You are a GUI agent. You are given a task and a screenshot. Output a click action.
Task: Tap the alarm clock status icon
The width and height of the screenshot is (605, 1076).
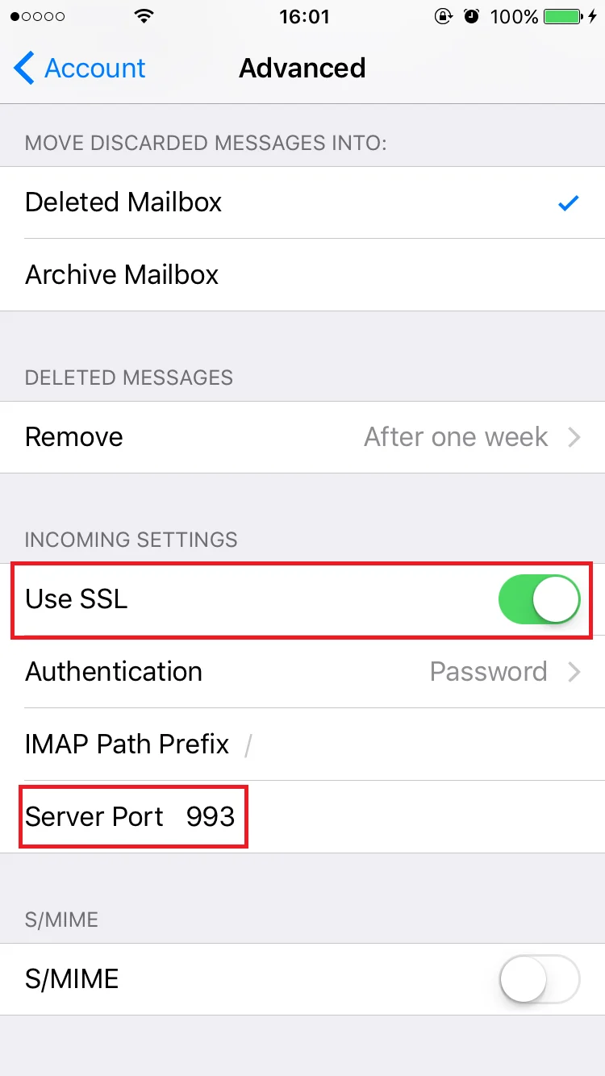pyautogui.click(x=472, y=16)
